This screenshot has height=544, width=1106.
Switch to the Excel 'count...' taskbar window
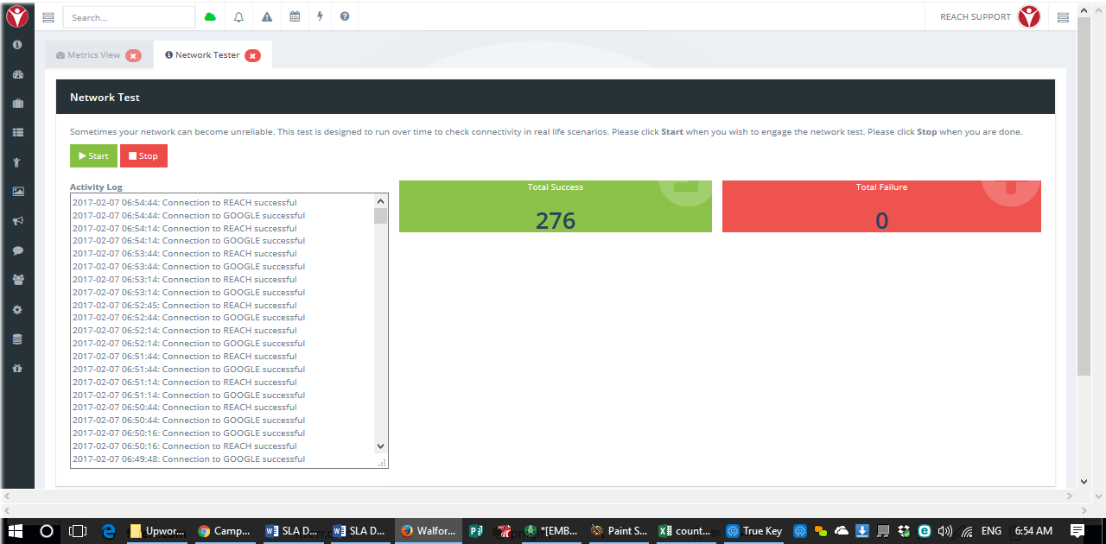click(686, 531)
